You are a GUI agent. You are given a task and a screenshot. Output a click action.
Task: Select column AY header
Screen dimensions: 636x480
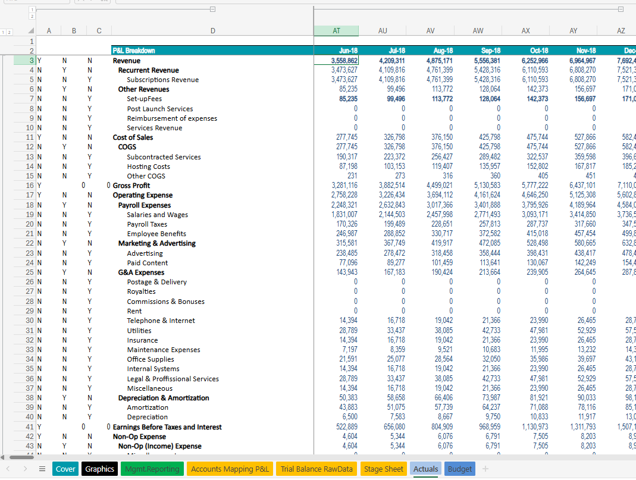tap(573, 31)
